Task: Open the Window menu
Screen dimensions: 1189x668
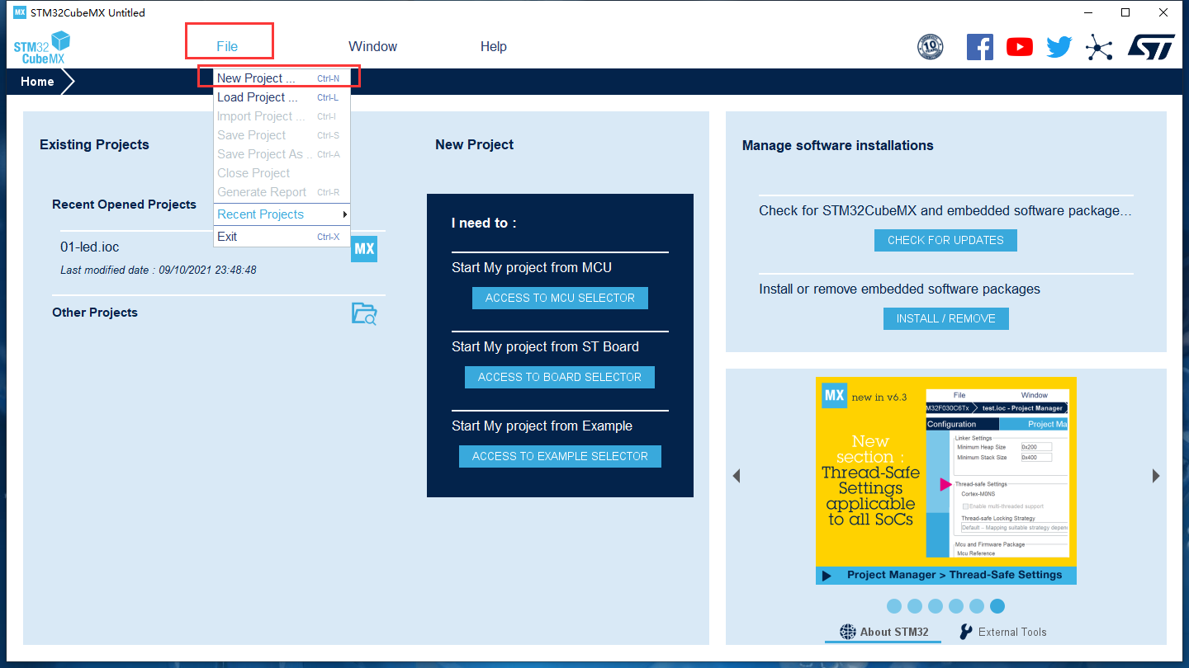Action: pyautogui.click(x=372, y=47)
